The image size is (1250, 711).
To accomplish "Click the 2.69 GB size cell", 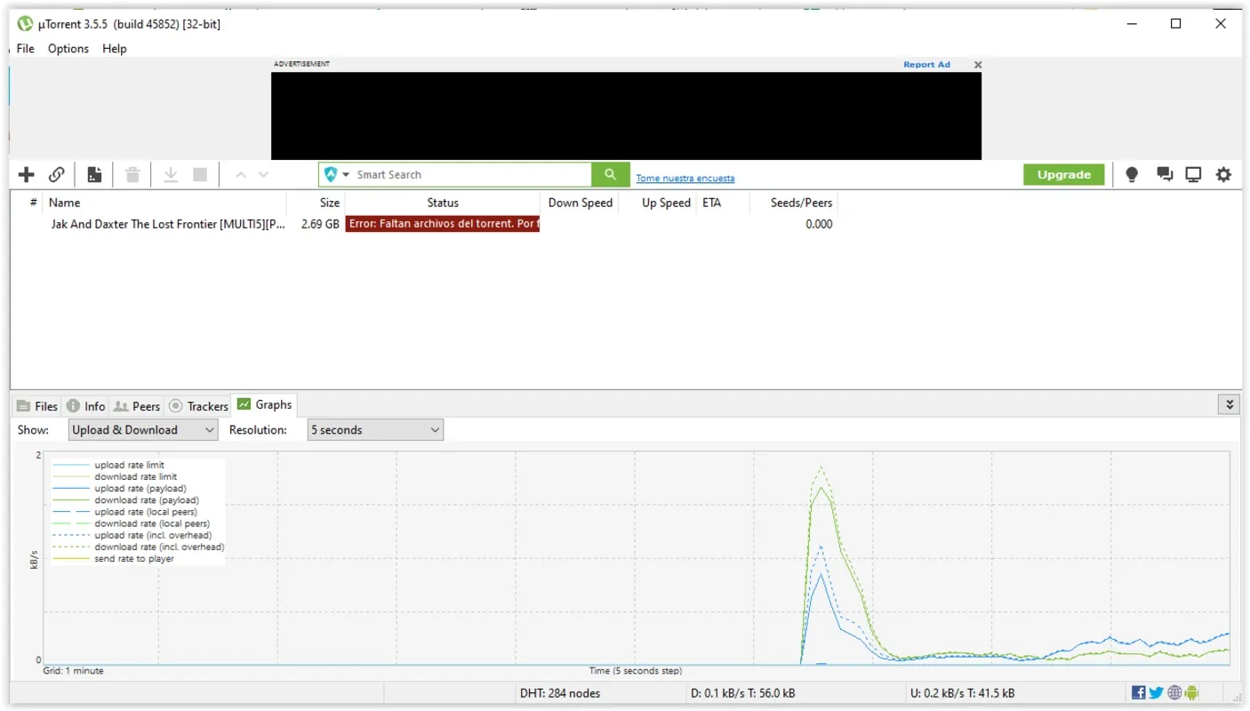I will tap(320, 224).
